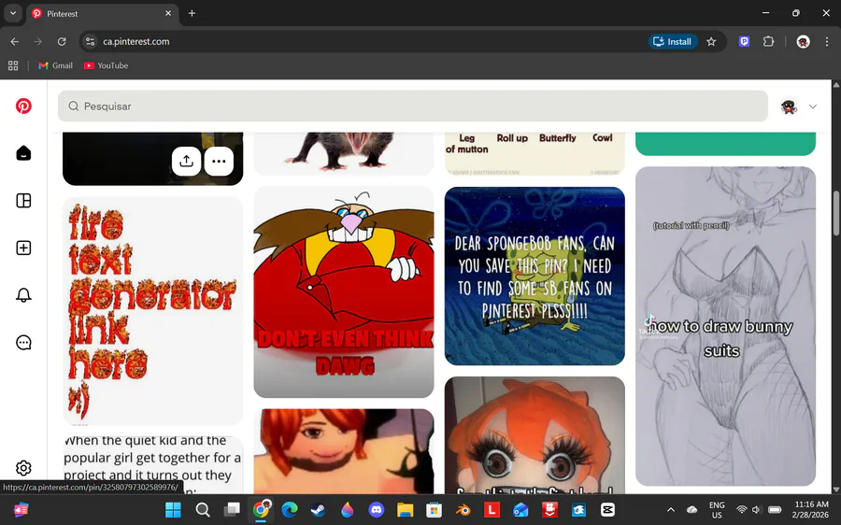Open more options three-dot pin button
The image size is (841, 525).
pos(219,161)
